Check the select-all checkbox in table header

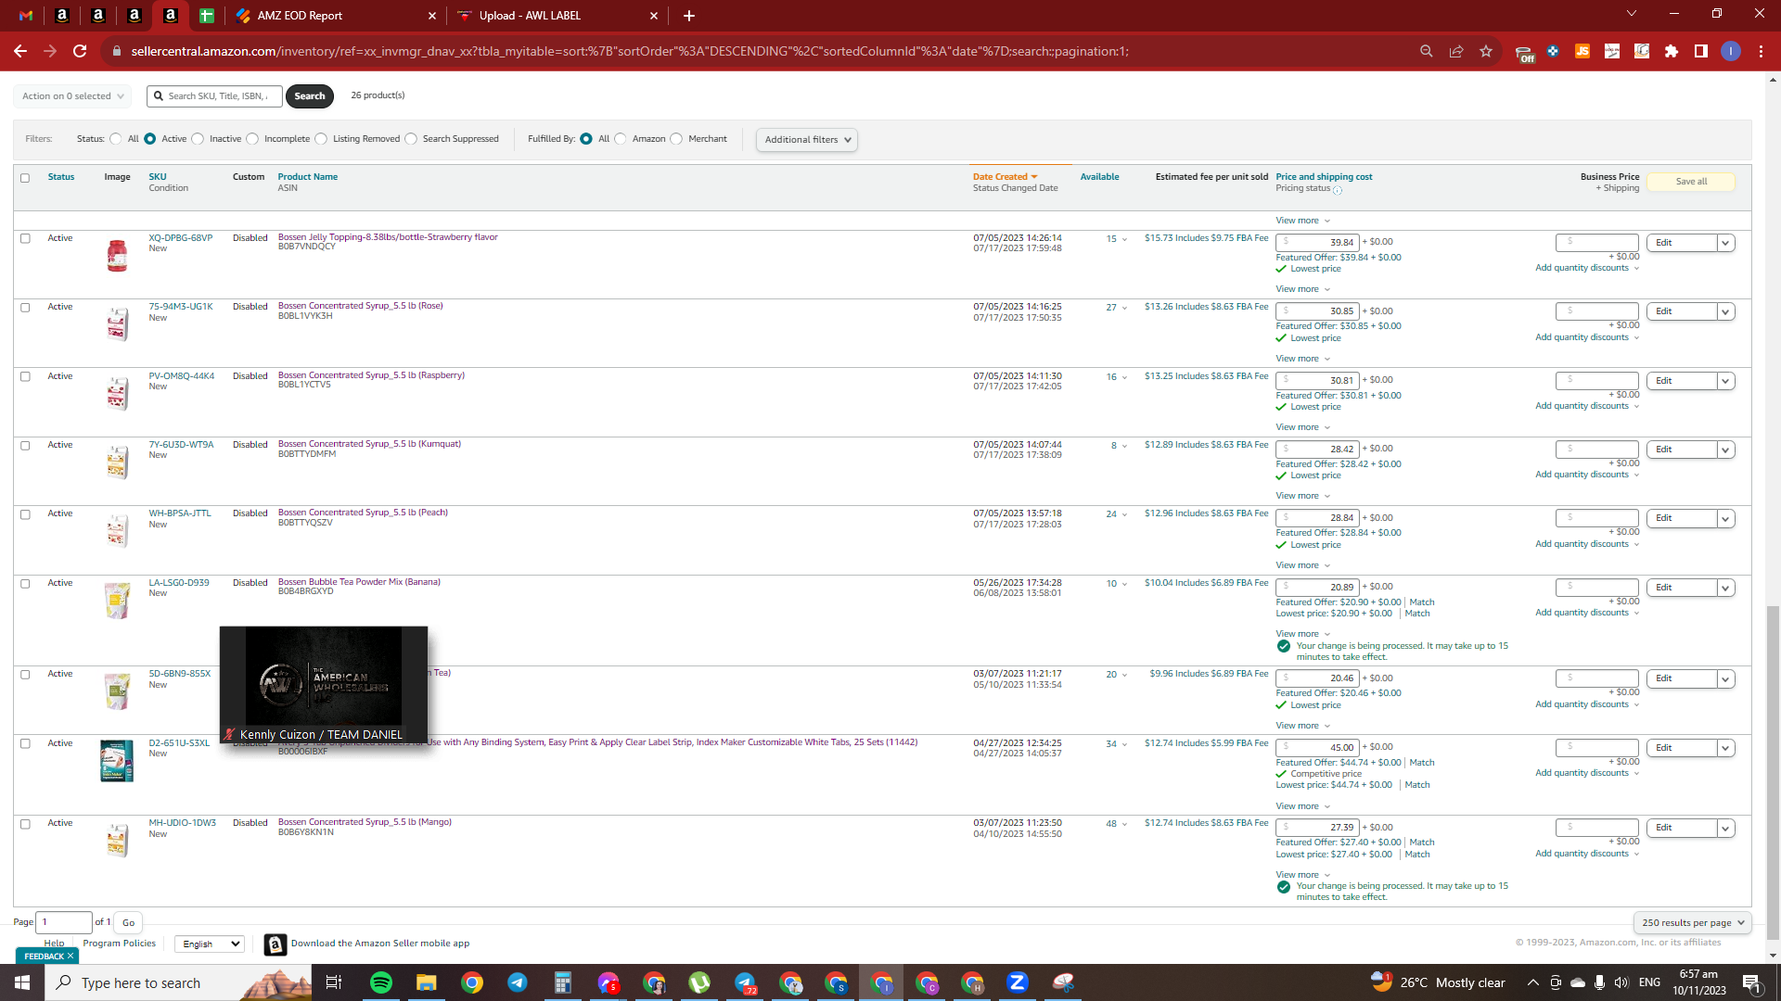(25, 178)
